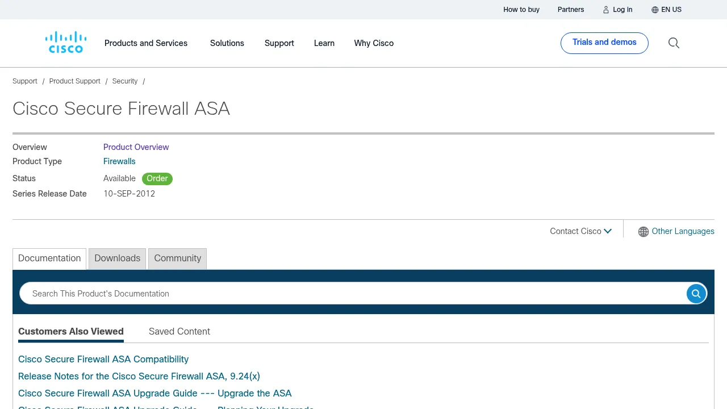727x409 pixels.
Task: Open Release Notes for ASA 9.24(x)
Action: 139,376
